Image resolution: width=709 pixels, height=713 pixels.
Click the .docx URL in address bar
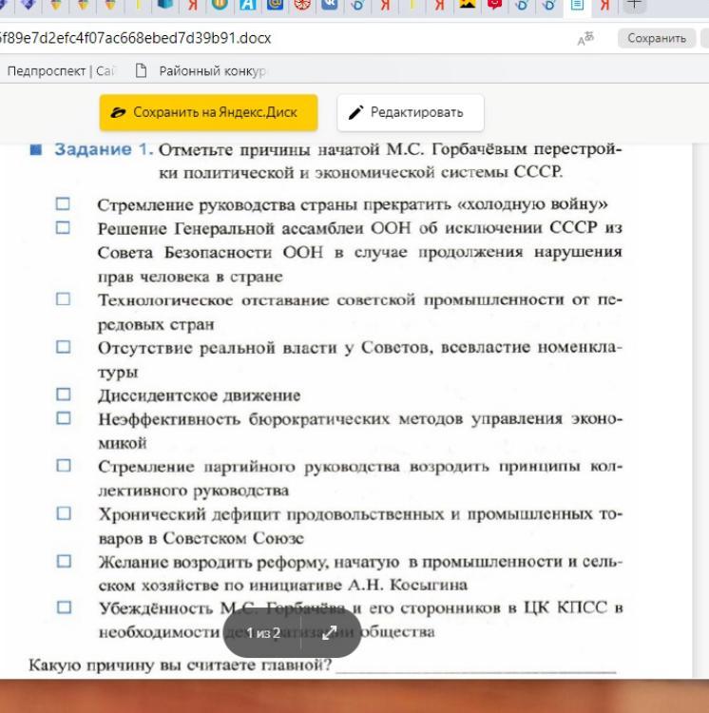coord(136,39)
